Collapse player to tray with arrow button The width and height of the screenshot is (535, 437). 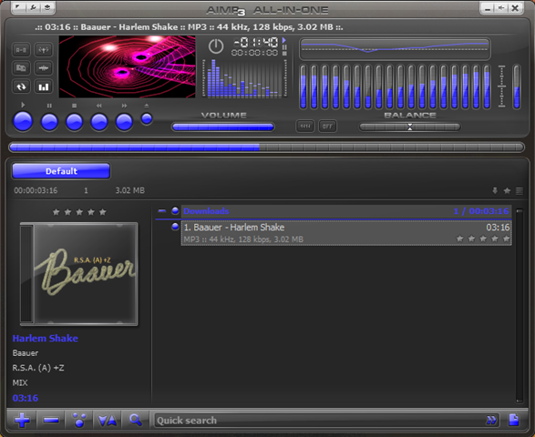(x=501, y=7)
